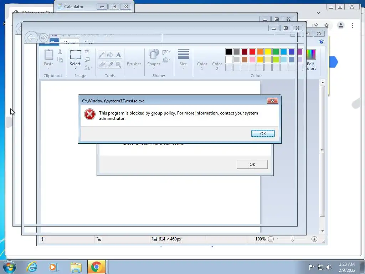365x274 pixels.
Task: Pick the black color swatch
Action: tap(229, 52)
